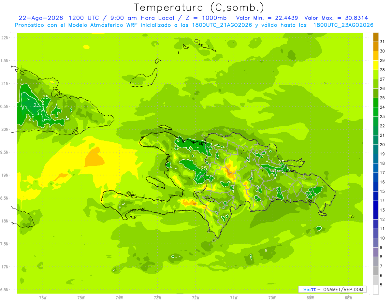Click the blue "Sis" logo text
The width and height of the screenshot is (391, 302).
click(307, 289)
